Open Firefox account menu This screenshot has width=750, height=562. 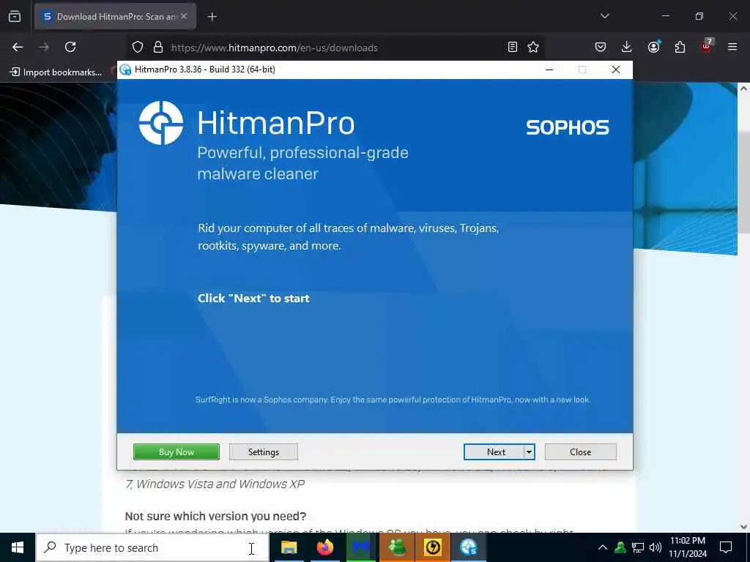tap(653, 47)
